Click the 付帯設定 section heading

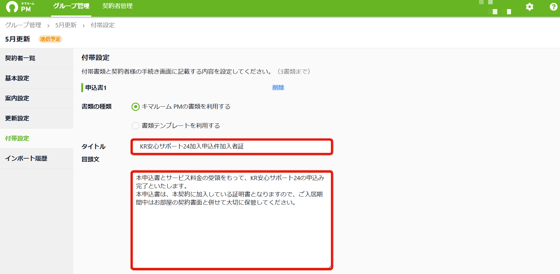(x=96, y=57)
